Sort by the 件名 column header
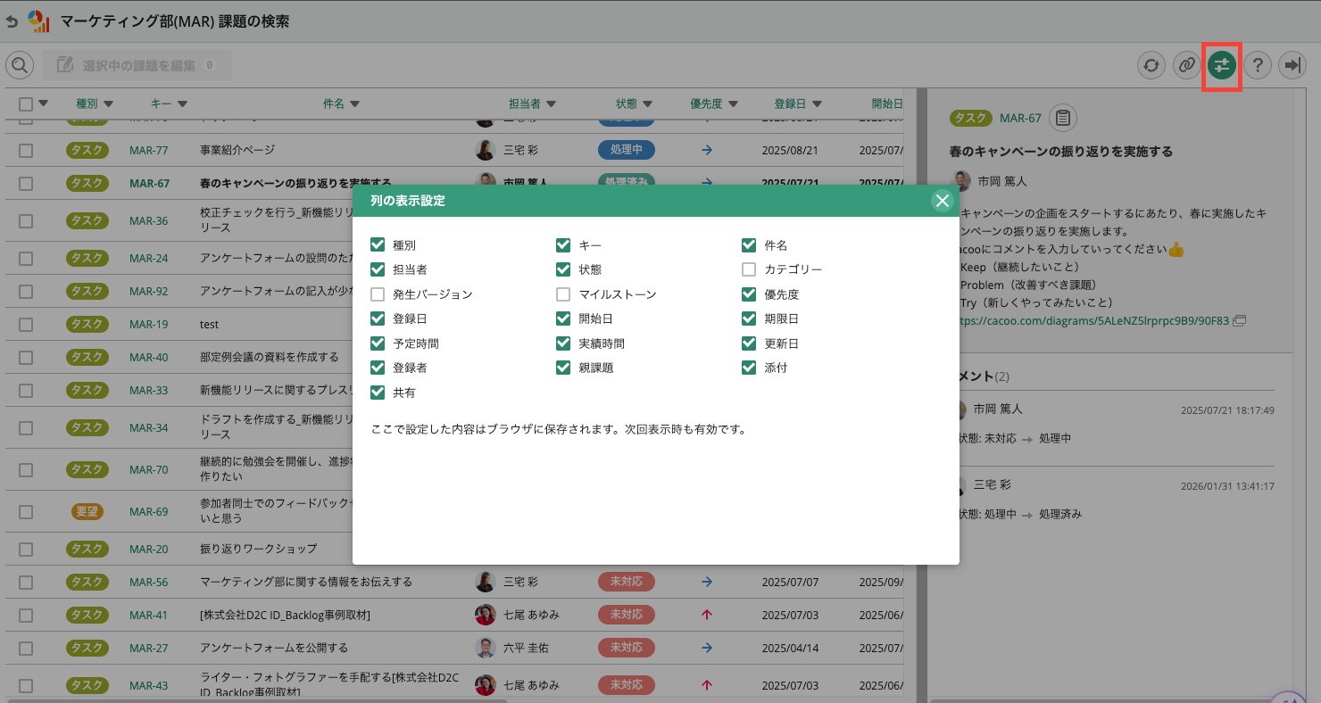Image resolution: width=1321 pixels, height=703 pixels. 341,104
